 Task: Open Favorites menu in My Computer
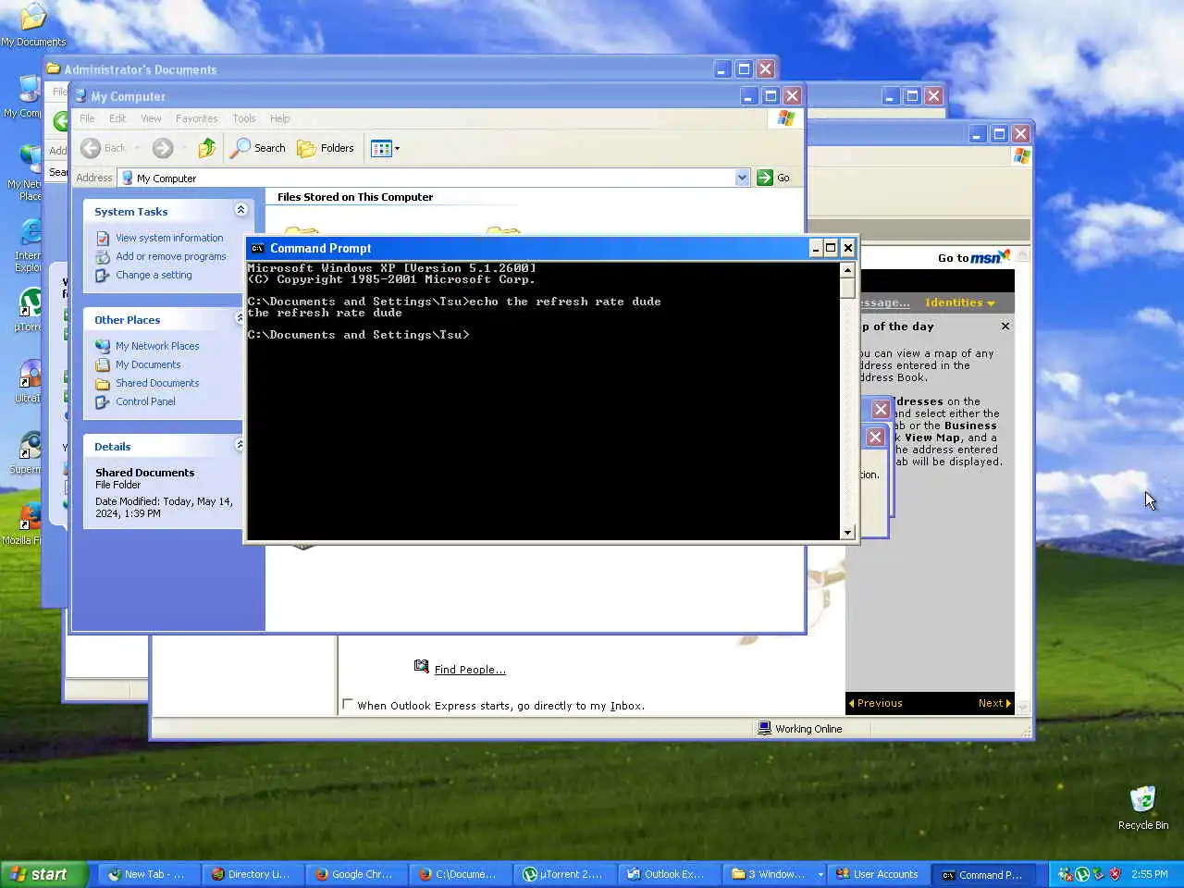[197, 118]
